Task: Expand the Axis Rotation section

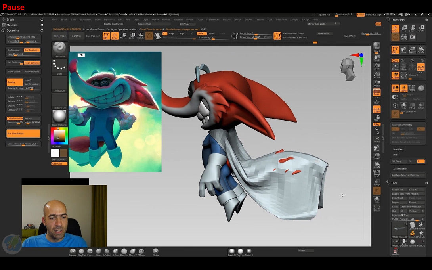Action: pos(400,169)
